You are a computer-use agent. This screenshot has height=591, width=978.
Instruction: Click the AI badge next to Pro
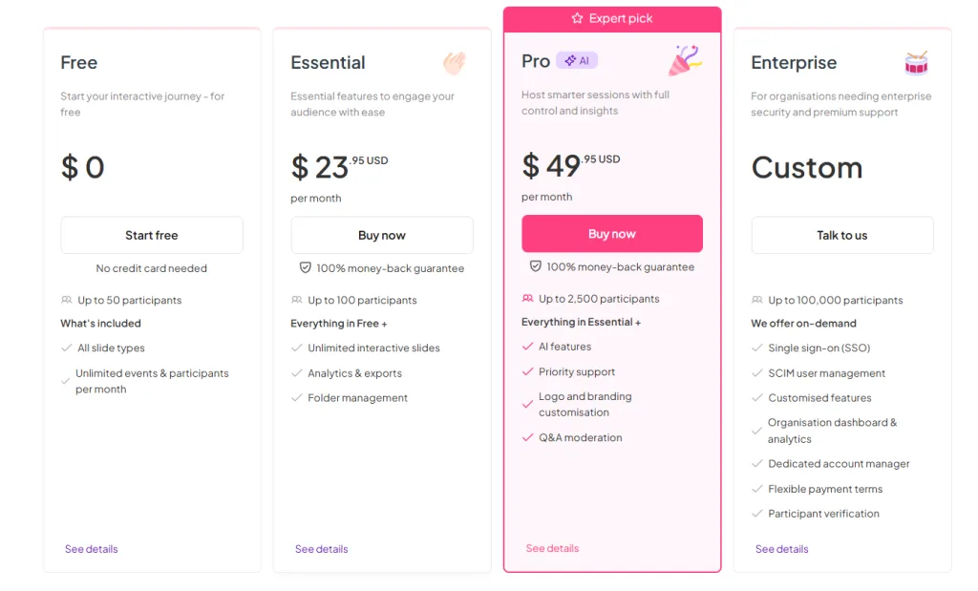(577, 60)
